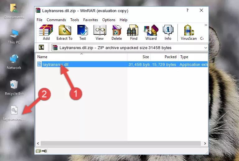Open the Tools menu

(x=75, y=20)
